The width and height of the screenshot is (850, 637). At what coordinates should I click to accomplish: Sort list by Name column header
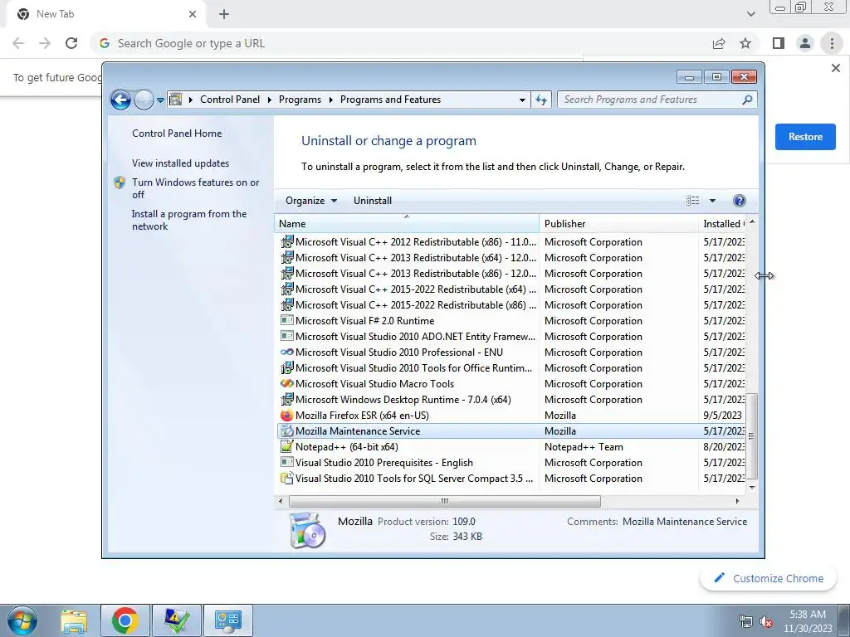coord(407,224)
